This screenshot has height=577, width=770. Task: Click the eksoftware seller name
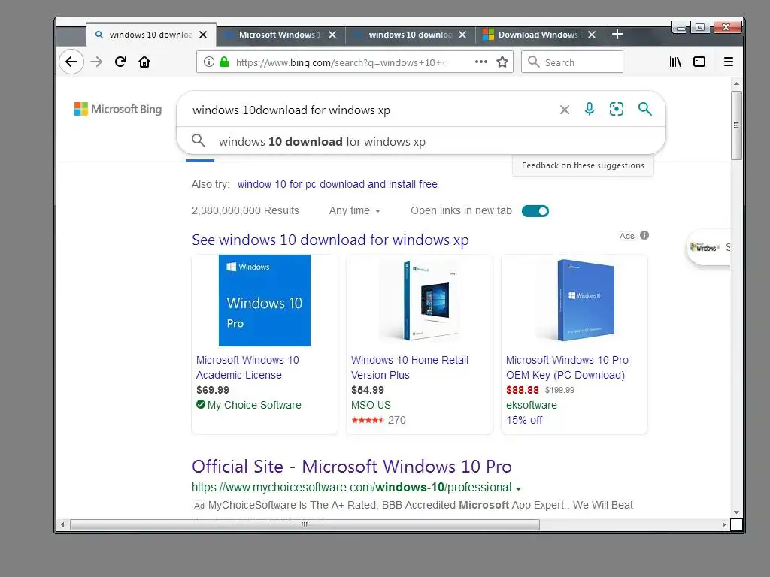pyautogui.click(x=532, y=405)
